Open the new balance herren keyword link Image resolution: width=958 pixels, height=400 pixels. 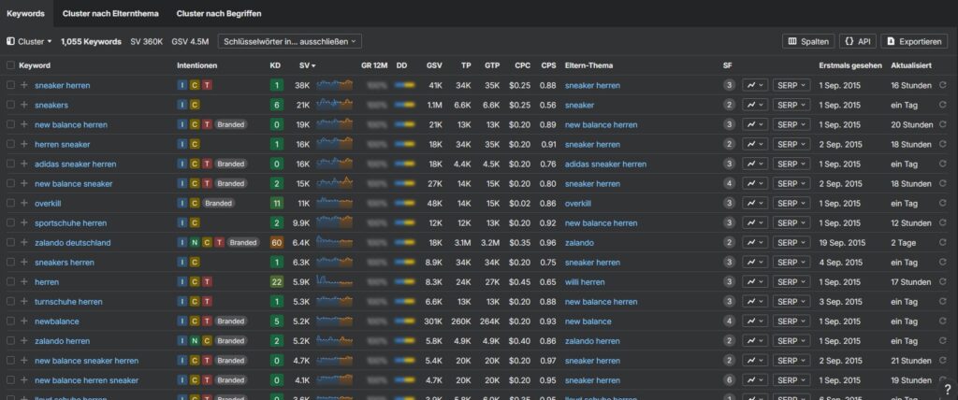(70, 124)
